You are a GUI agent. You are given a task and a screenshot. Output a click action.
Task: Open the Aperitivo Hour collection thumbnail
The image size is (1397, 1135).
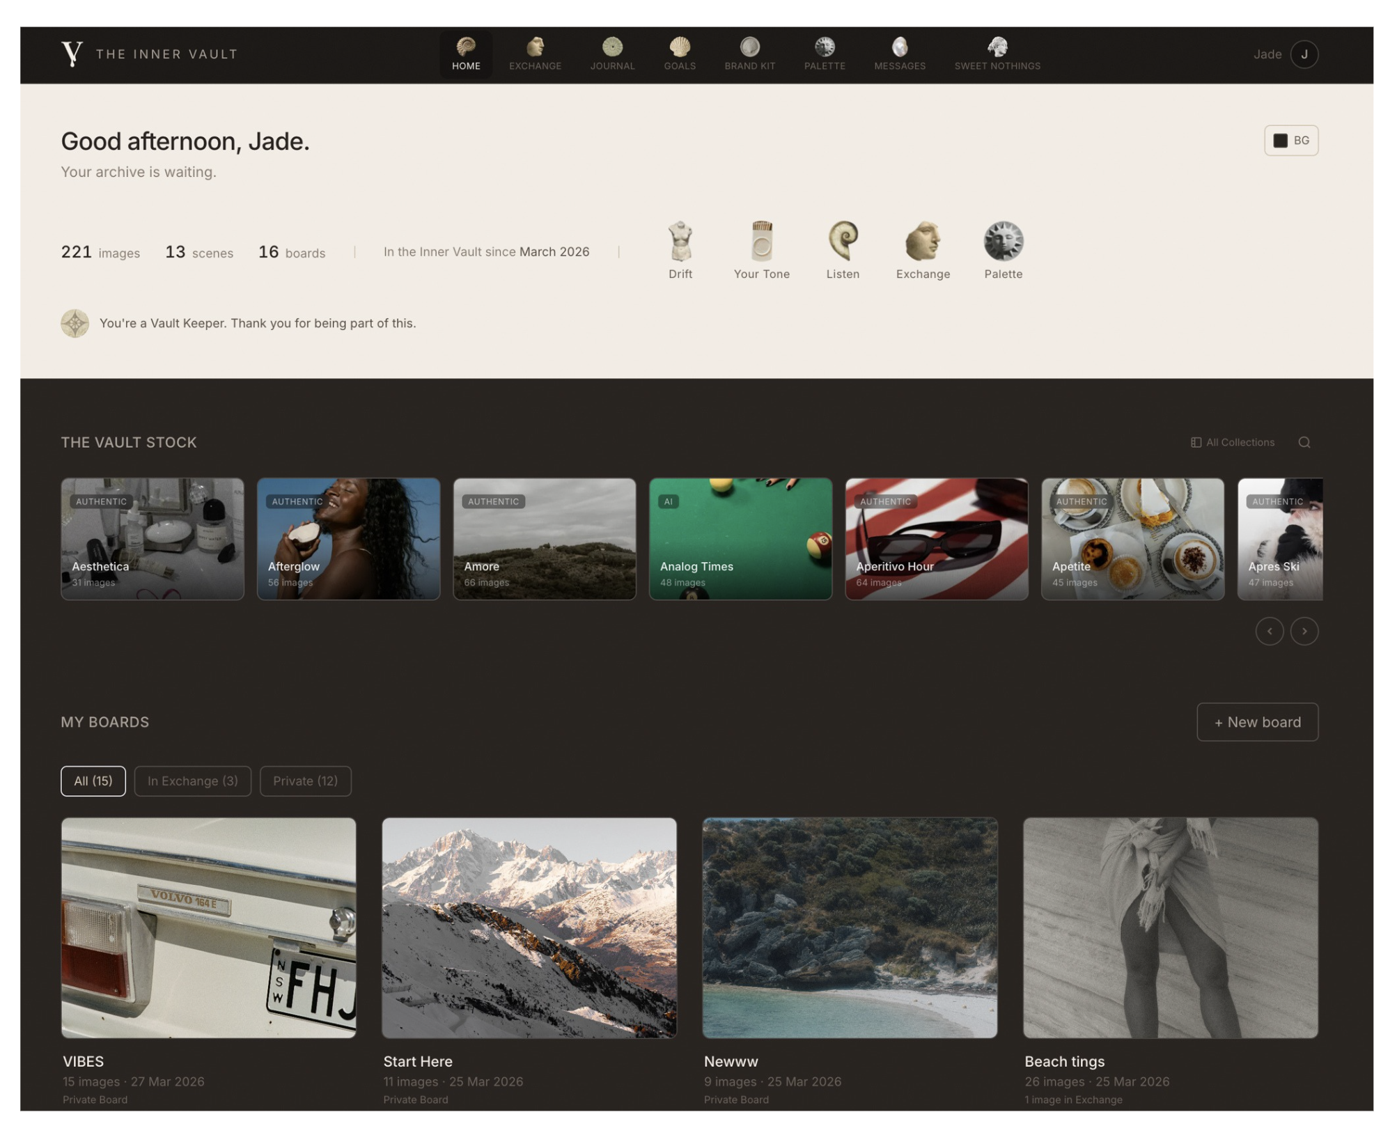pyautogui.click(x=936, y=539)
